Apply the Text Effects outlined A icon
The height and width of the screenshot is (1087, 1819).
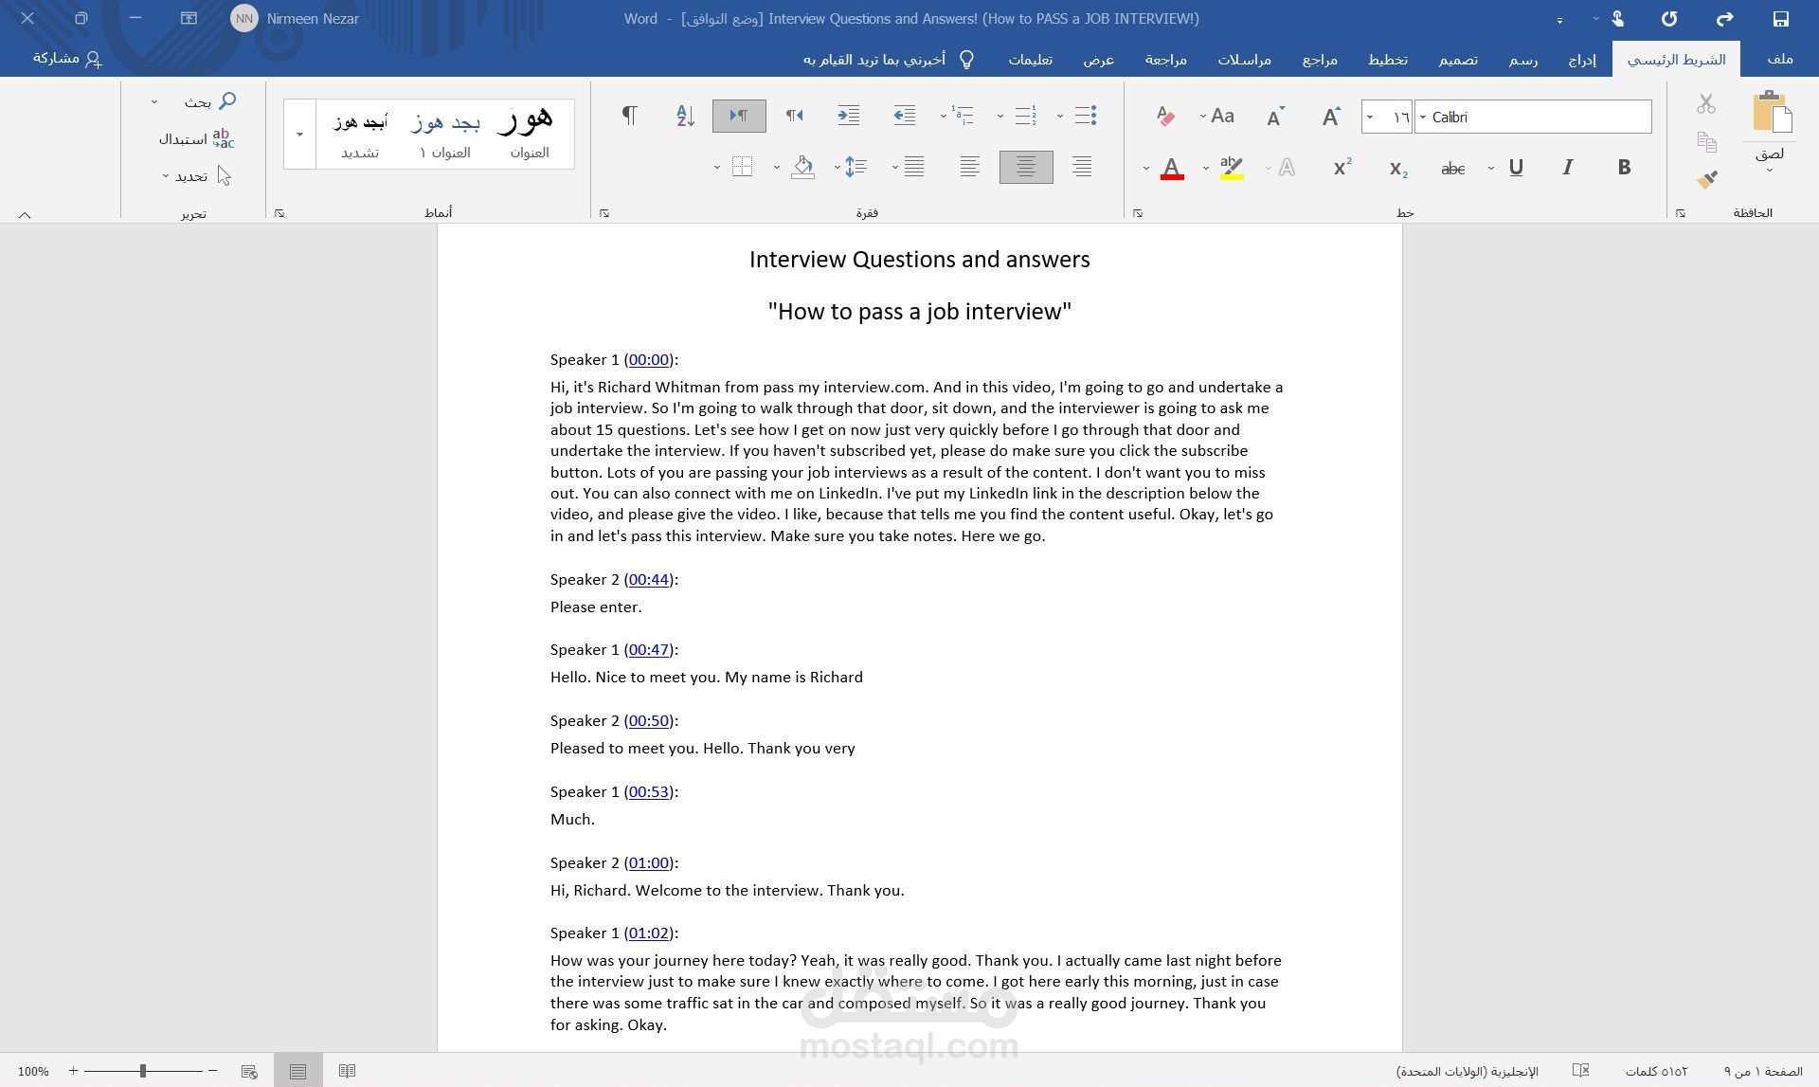[1287, 168]
